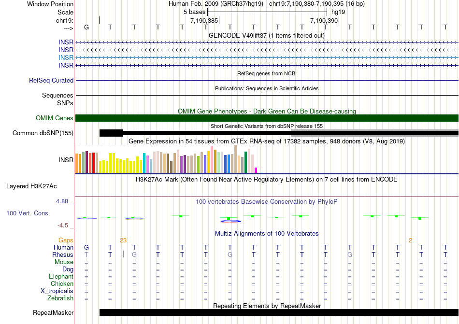Click the Scale track label
This screenshot has height=324, width=459.
65,12
